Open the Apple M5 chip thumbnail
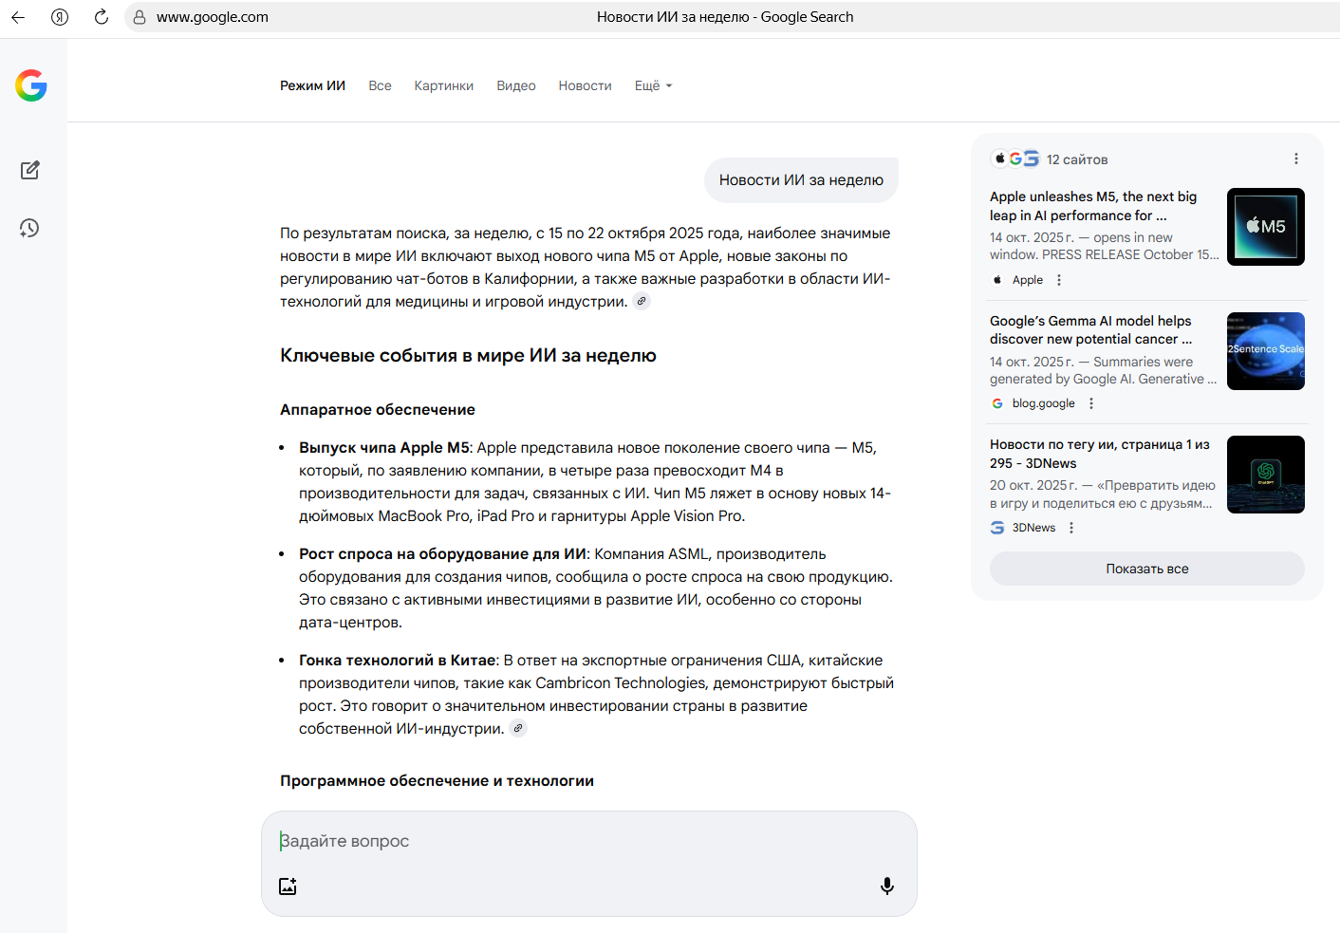 coord(1266,227)
